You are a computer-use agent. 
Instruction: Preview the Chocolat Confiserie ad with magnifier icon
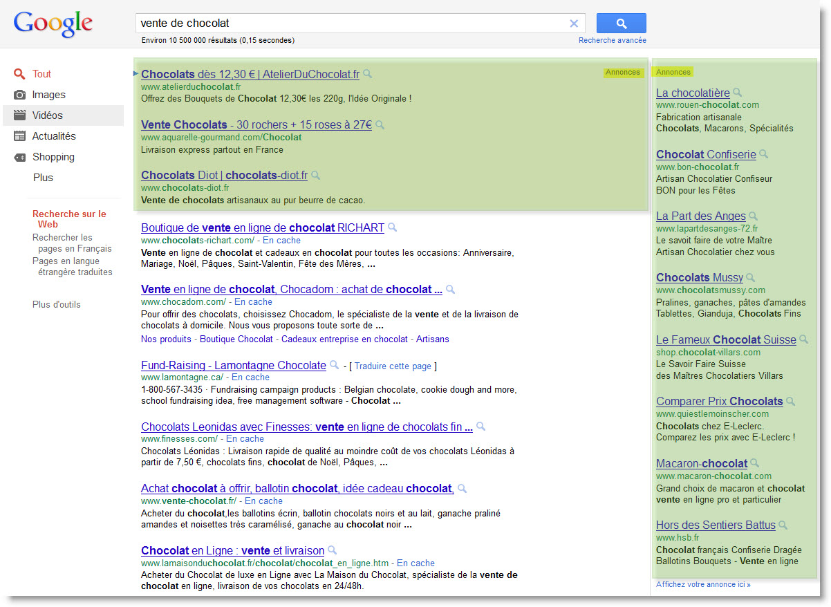pos(763,154)
